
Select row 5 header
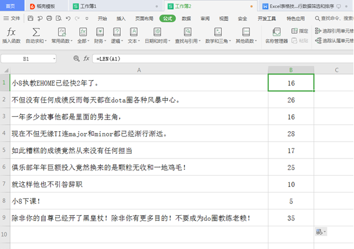[5, 150]
